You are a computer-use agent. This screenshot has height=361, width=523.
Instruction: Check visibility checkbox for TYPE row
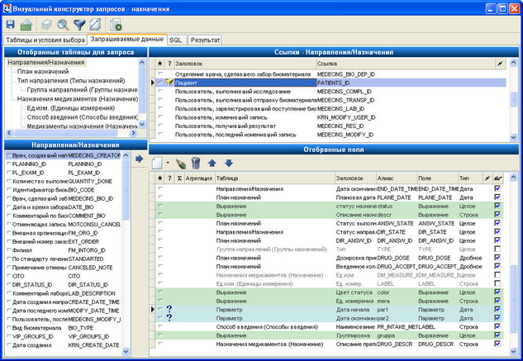pos(497,249)
